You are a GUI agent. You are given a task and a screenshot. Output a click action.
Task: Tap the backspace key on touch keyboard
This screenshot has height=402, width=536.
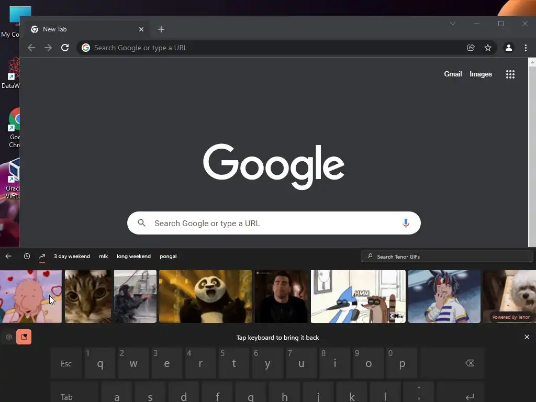click(x=453, y=363)
